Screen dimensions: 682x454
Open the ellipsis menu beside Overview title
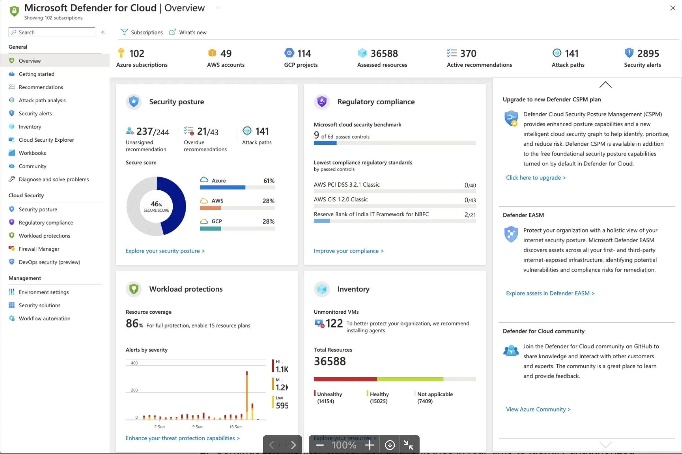click(x=218, y=8)
